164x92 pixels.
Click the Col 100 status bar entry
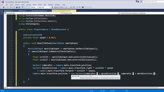[x=102, y=91]
